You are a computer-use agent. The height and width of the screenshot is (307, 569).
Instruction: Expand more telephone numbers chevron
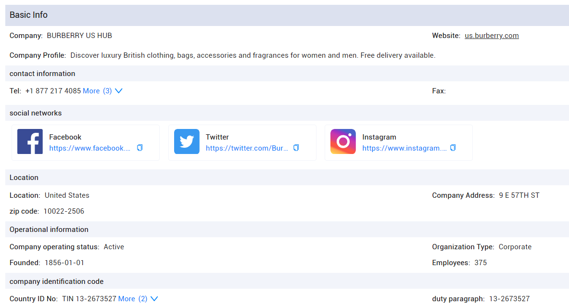click(119, 91)
